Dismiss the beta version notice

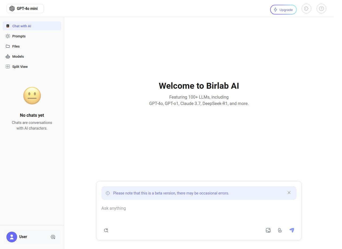[x=289, y=193]
